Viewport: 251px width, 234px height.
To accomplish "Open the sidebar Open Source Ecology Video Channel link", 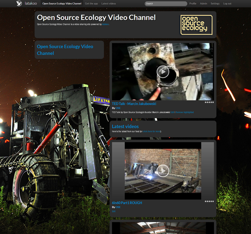I will [x=65, y=50].
